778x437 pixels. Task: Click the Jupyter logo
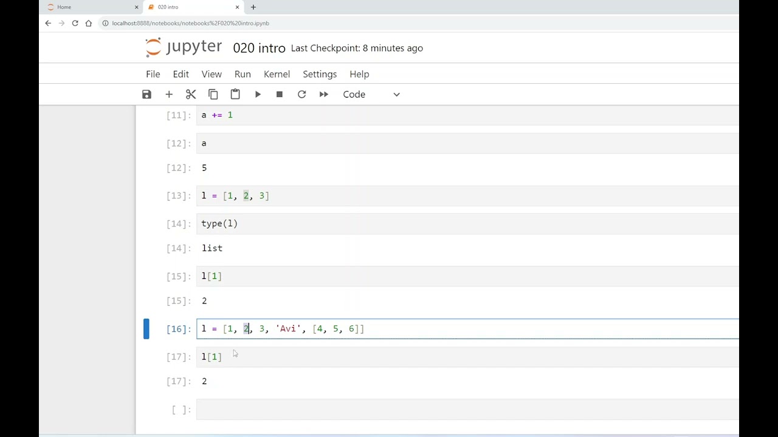[x=184, y=47]
